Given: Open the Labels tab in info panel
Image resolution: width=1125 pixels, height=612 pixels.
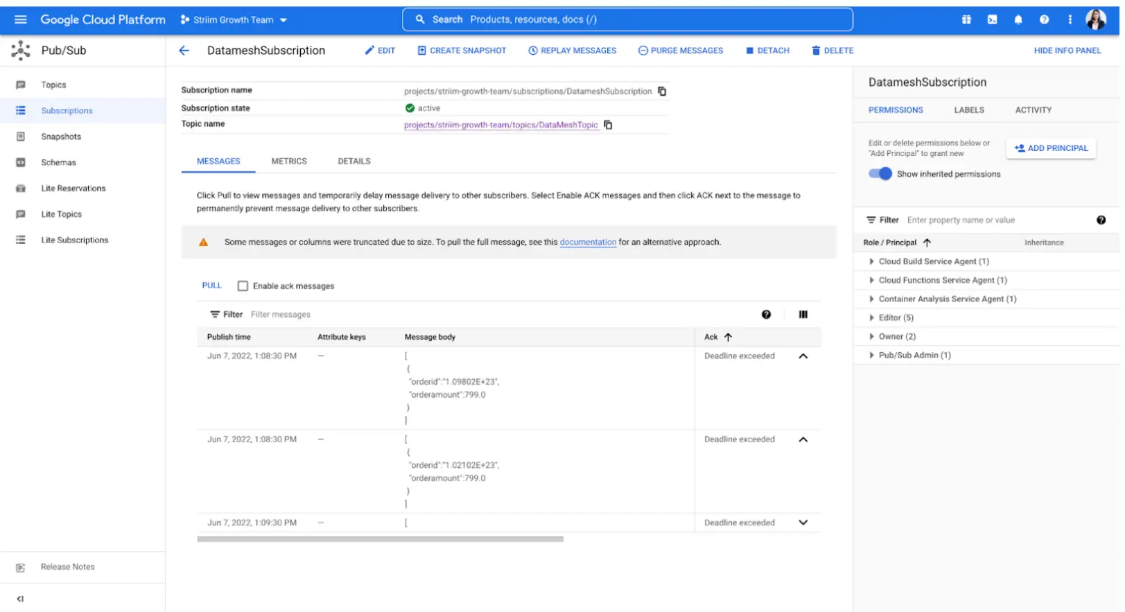Looking at the screenshot, I should click(x=968, y=110).
